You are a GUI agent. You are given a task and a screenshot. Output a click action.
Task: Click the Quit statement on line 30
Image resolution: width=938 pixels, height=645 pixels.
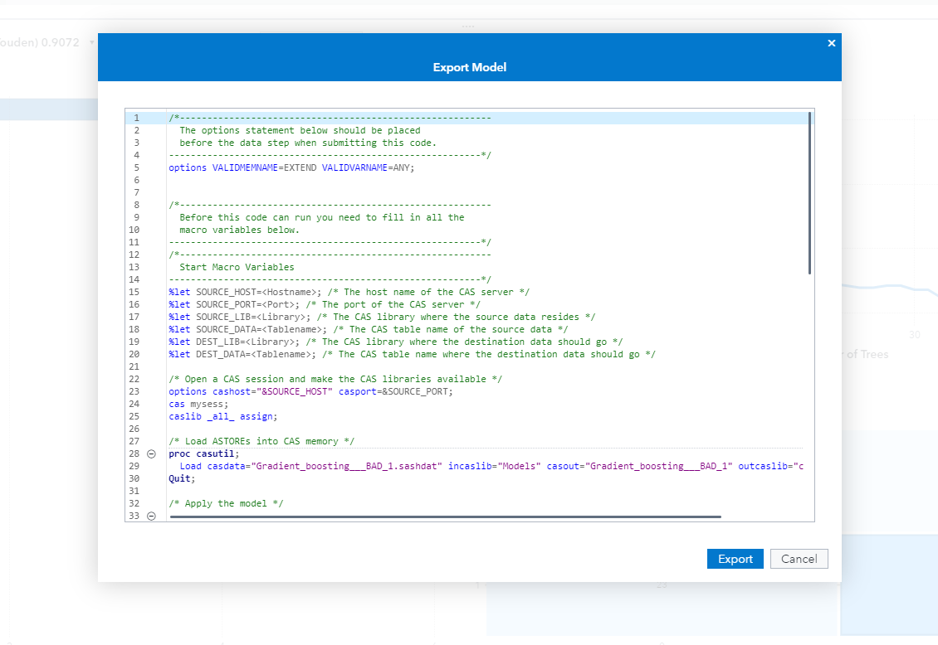183,478
